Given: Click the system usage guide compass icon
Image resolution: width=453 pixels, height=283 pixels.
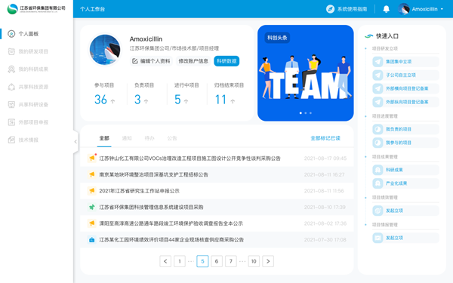Looking at the screenshot, I should coord(330,9).
